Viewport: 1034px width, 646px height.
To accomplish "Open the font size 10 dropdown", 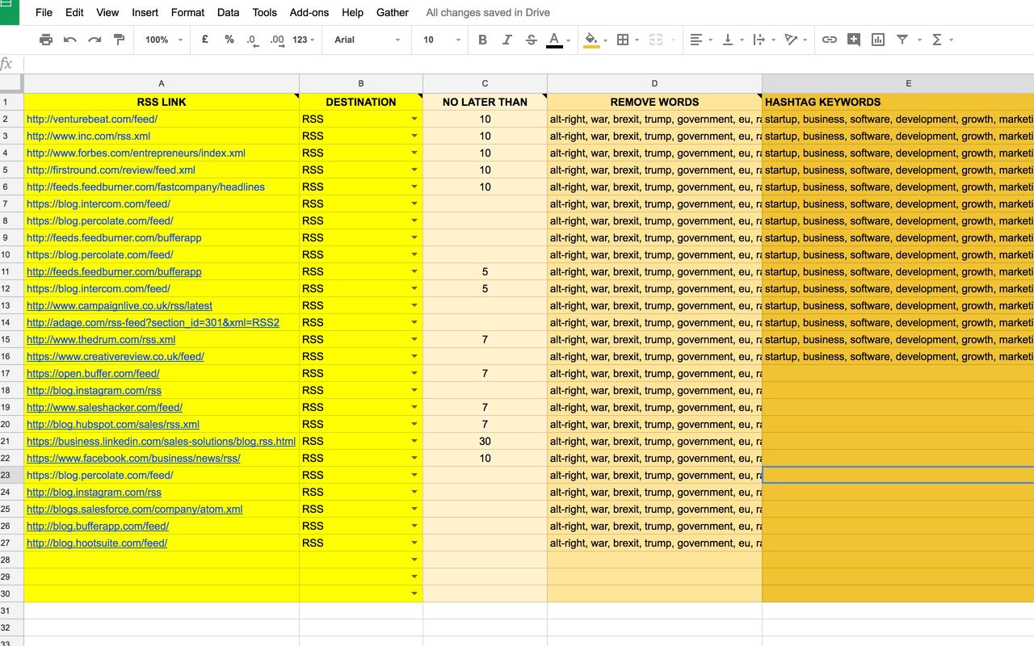I will click(441, 40).
